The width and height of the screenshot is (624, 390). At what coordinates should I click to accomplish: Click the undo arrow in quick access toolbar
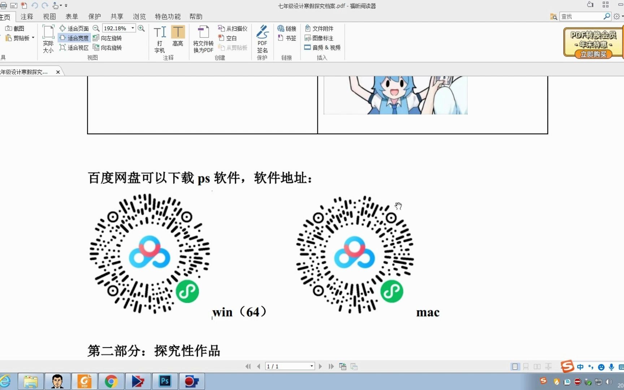pyautogui.click(x=35, y=5)
